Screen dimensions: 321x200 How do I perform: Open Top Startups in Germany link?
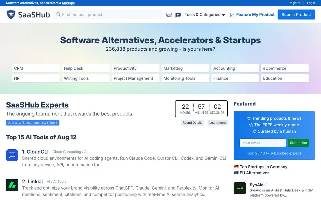[x=263, y=167]
